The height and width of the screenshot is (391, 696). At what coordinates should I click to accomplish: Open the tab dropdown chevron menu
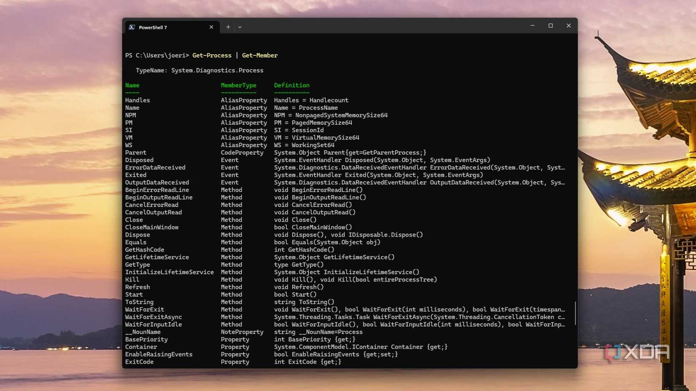[x=240, y=27]
